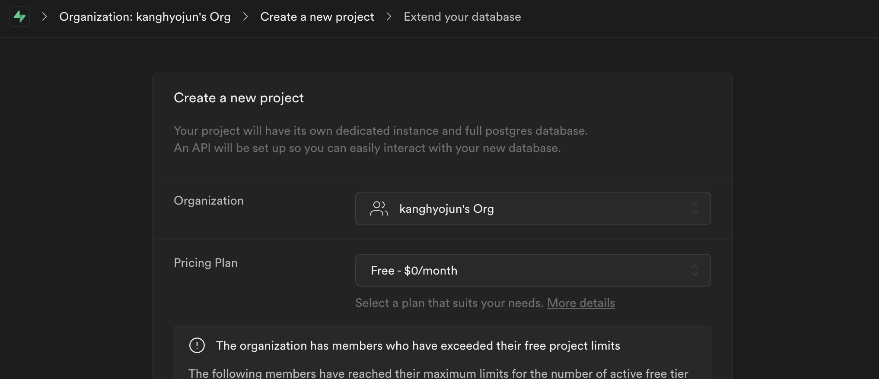Image resolution: width=879 pixels, height=379 pixels.
Task: Open the Organization dropdown showing kanghyojun's Org
Action: [x=533, y=208]
